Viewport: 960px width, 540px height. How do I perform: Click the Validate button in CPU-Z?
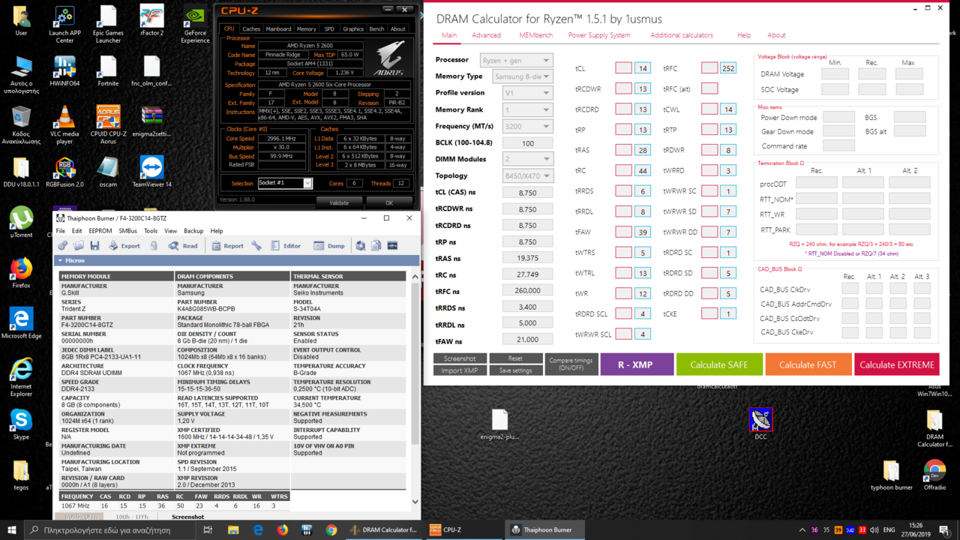pos(339,202)
